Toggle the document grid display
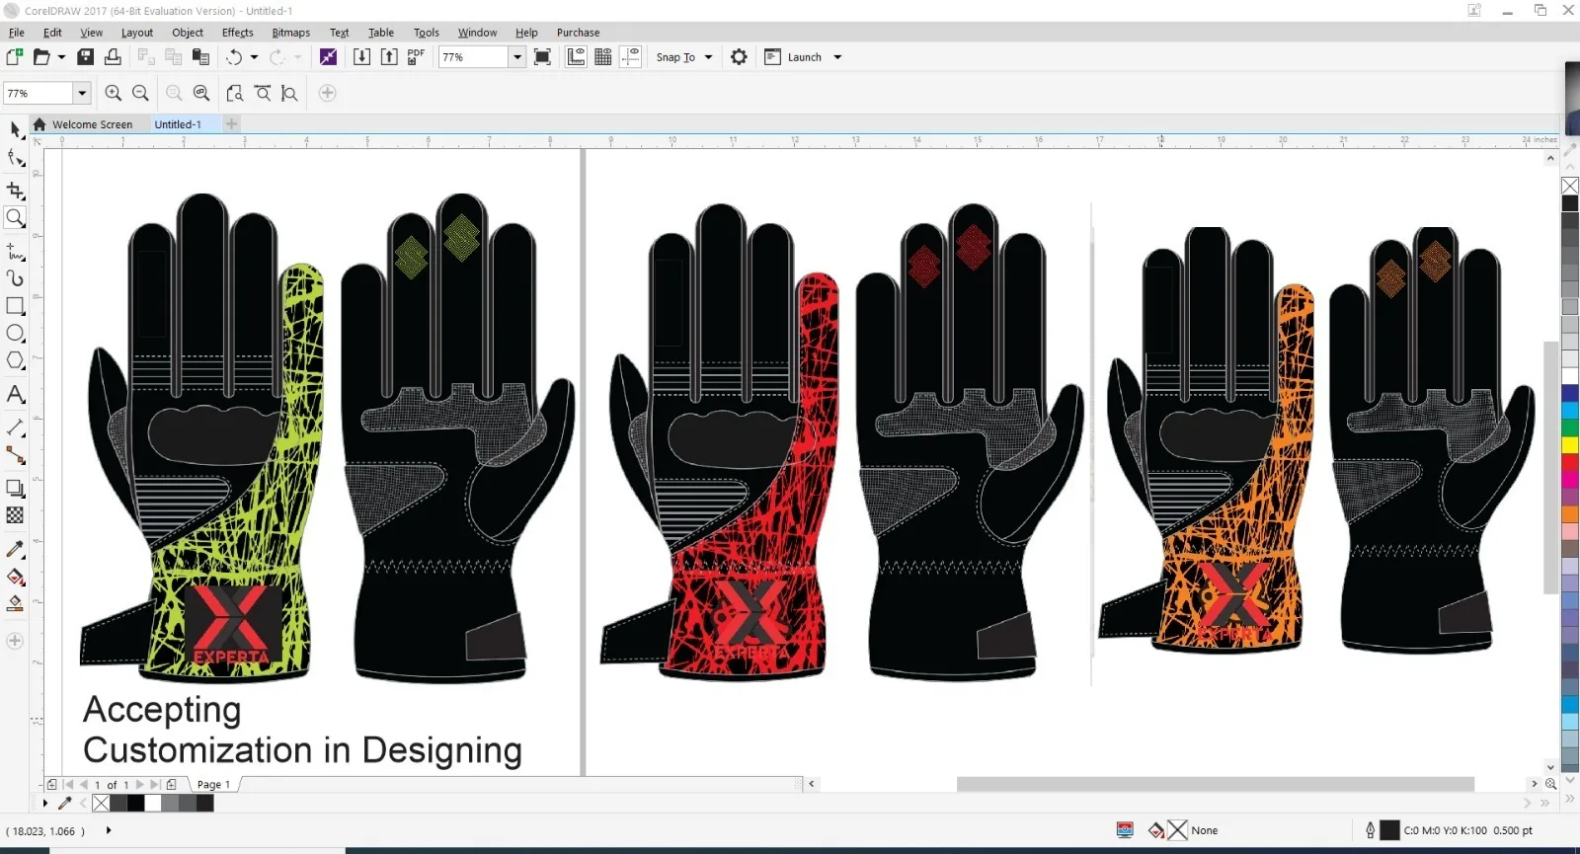This screenshot has width=1580, height=854. tap(603, 57)
